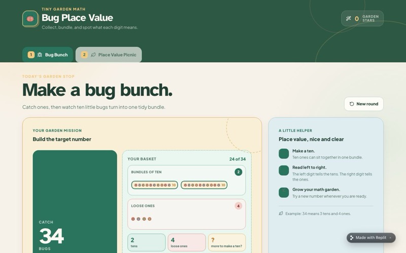This screenshot has height=253, width=406.
Task: Open the Made with Replit link
Action: point(371,238)
